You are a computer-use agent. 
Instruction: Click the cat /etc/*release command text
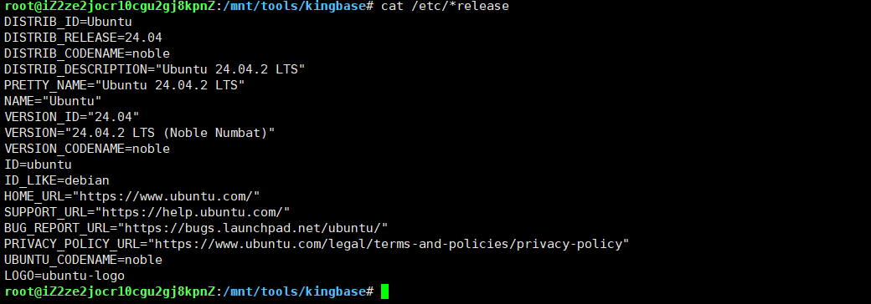click(445, 7)
